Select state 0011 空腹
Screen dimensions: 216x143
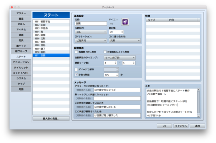[51, 55]
